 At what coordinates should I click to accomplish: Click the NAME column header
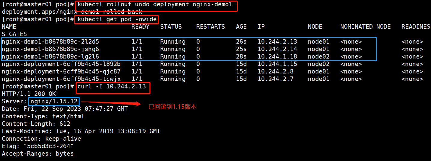9,27
